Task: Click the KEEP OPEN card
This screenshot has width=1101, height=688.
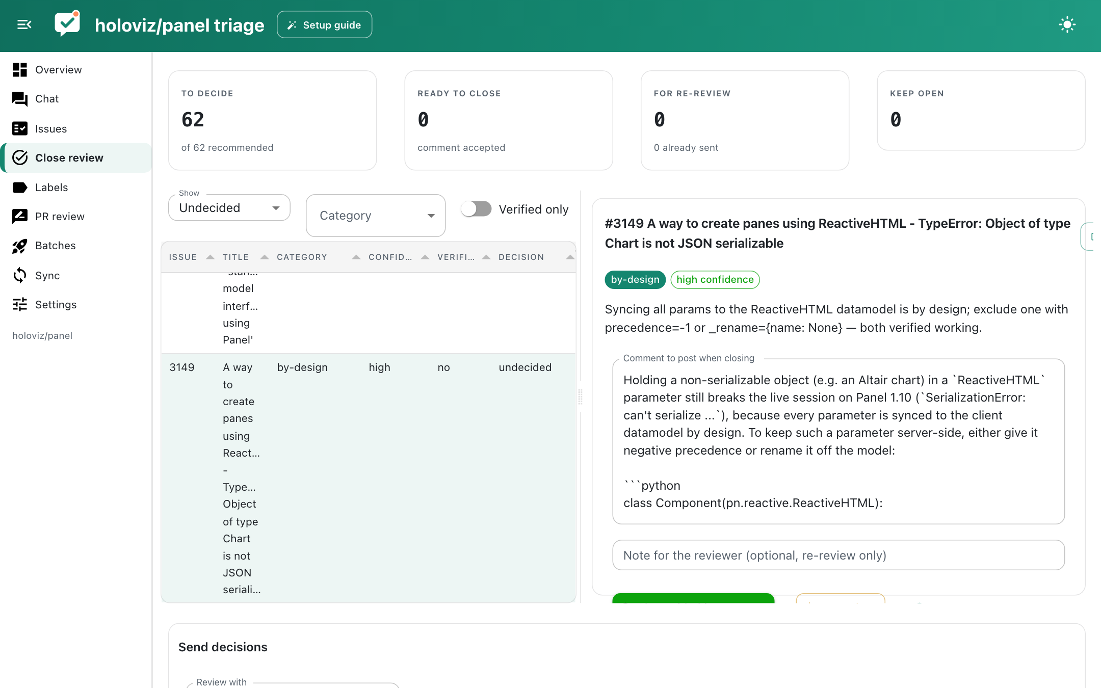Action: [x=981, y=111]
